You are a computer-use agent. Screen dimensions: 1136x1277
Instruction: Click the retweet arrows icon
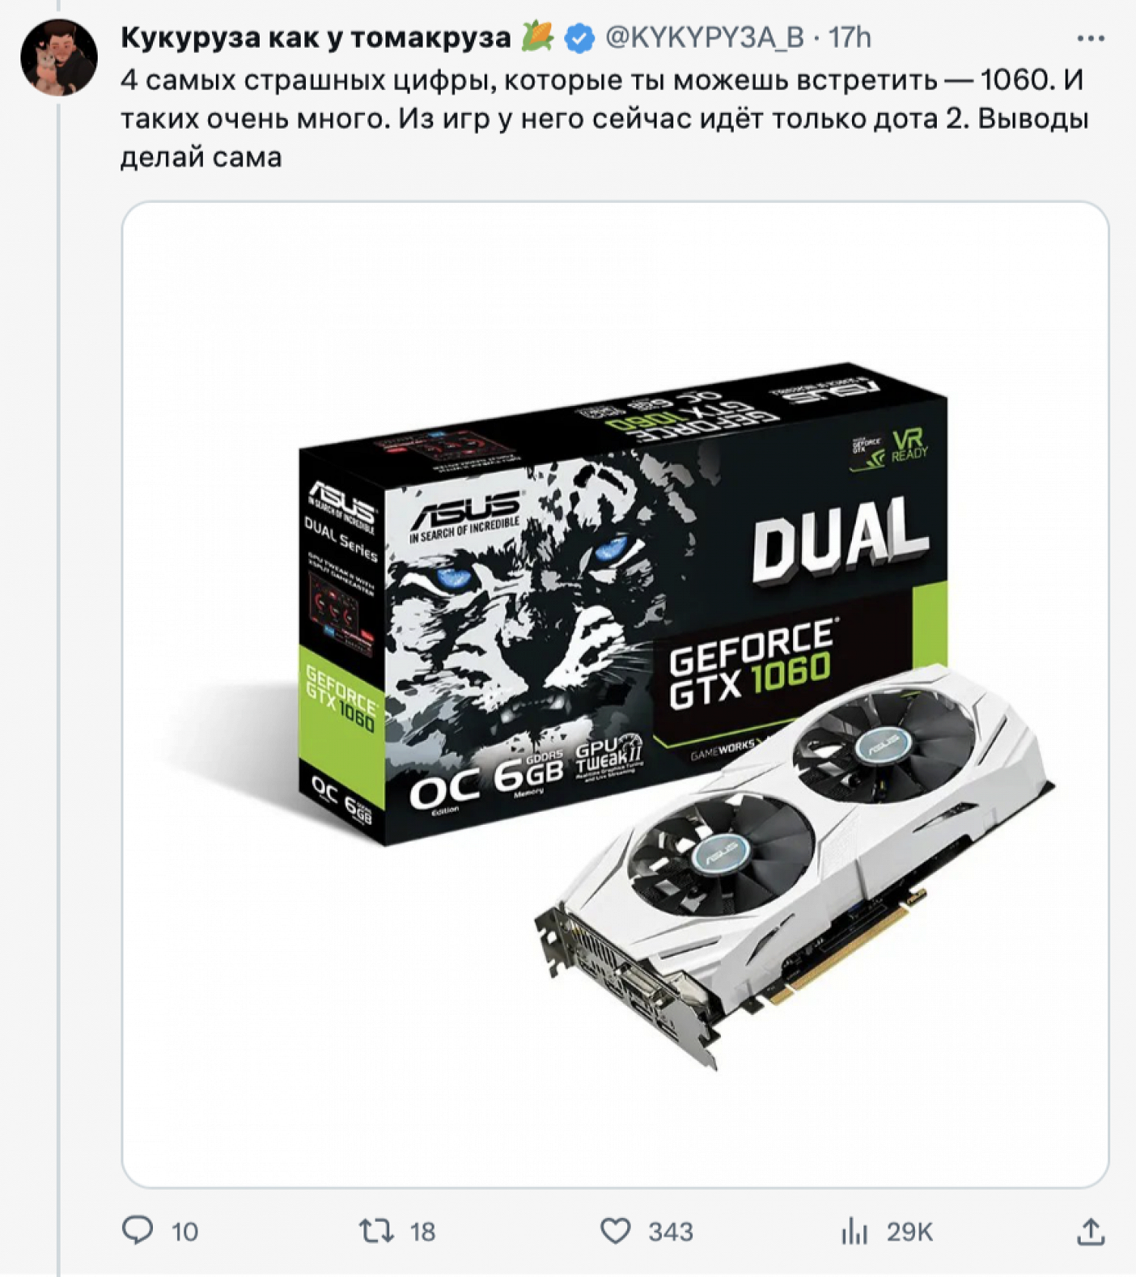tap(376, 1231)
